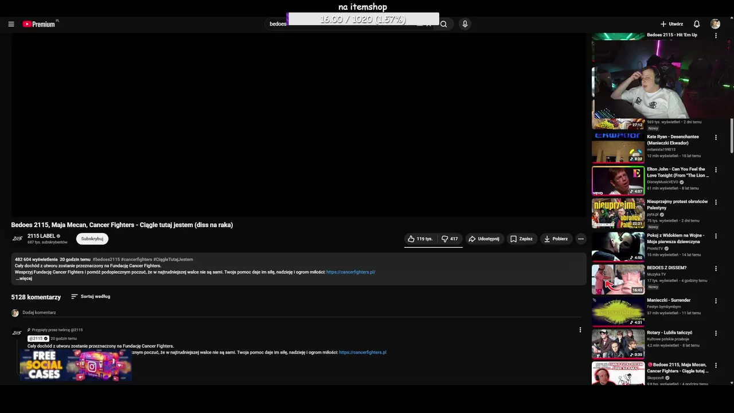The height and width of the screenshot is (413, 734).
Task: Open more actions three-dot menu under video
Action: click(x=581, y=239)
